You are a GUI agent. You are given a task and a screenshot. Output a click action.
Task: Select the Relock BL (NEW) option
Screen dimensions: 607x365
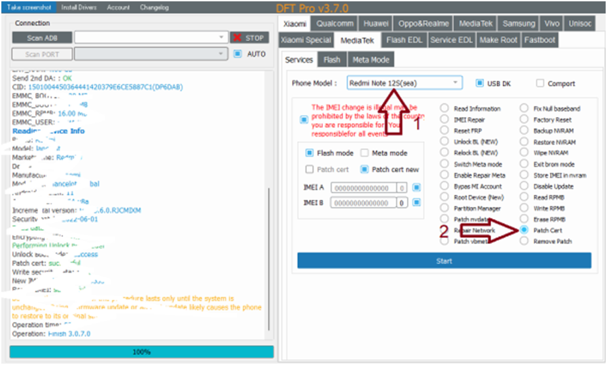click(445, 153)
